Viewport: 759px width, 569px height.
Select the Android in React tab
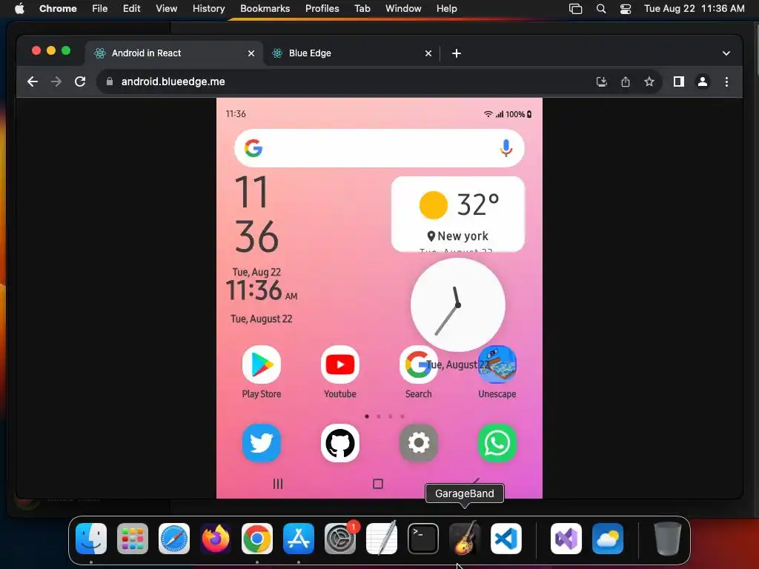pos(174,53)
